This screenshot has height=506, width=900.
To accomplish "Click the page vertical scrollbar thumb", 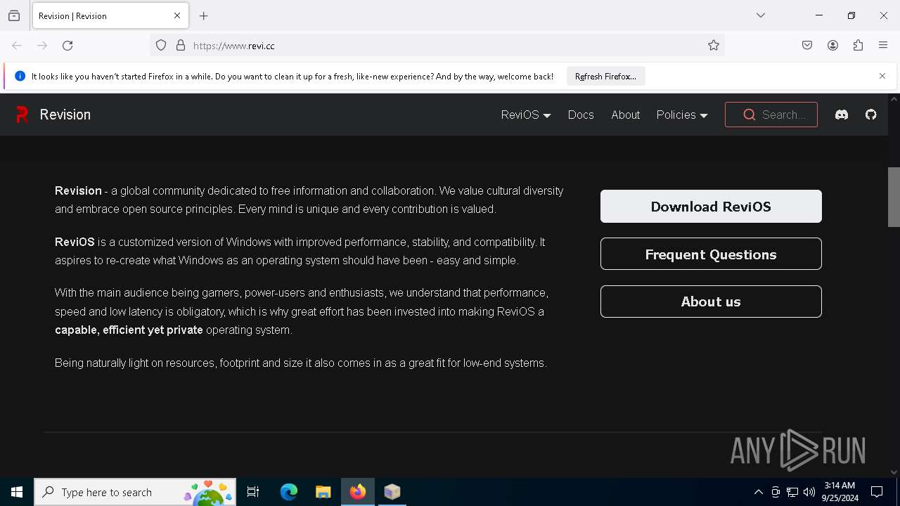I will coord(894,197).
